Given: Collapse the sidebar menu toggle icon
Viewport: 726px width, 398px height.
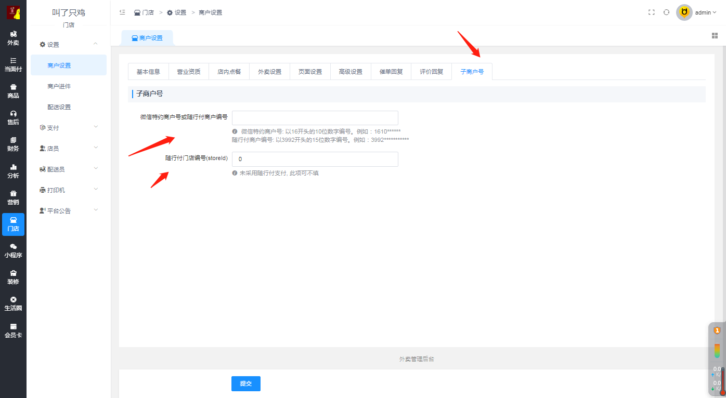Looking at the screenshot, I should pyautogui.click(x=122, y=12).
